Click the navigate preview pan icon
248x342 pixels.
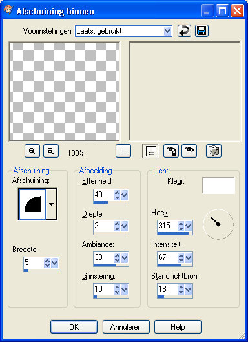point(123,151)
